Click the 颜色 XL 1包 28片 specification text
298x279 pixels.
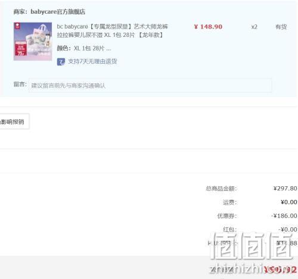pyautogui.click(x=84, y=48)
